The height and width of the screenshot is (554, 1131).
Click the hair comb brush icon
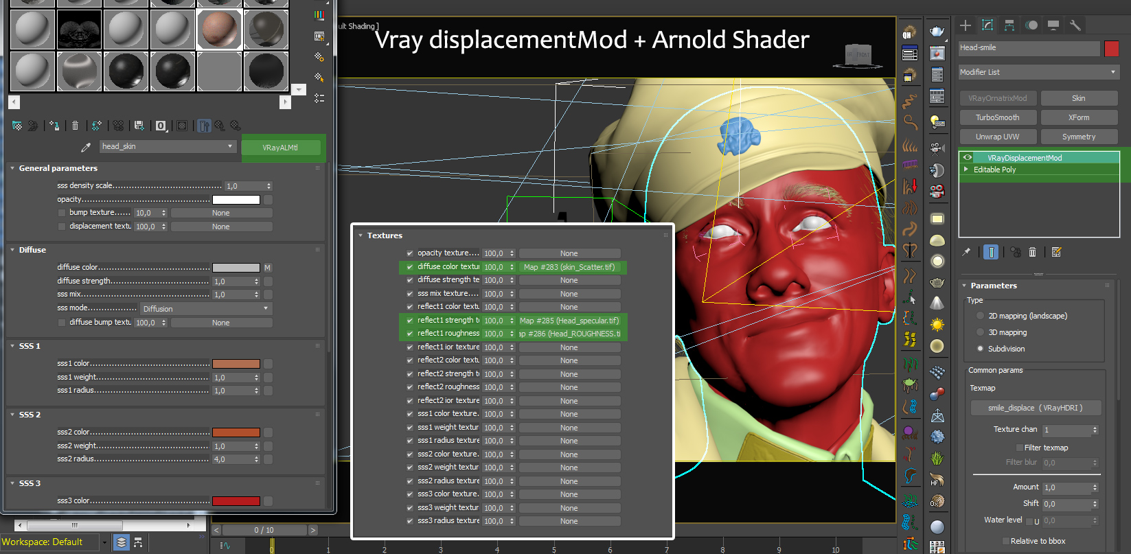point(910,165)
